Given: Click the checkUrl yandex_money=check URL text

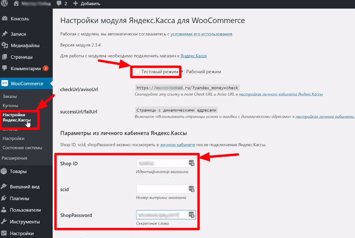Looking at the screenshot, I should coord(187,88).
